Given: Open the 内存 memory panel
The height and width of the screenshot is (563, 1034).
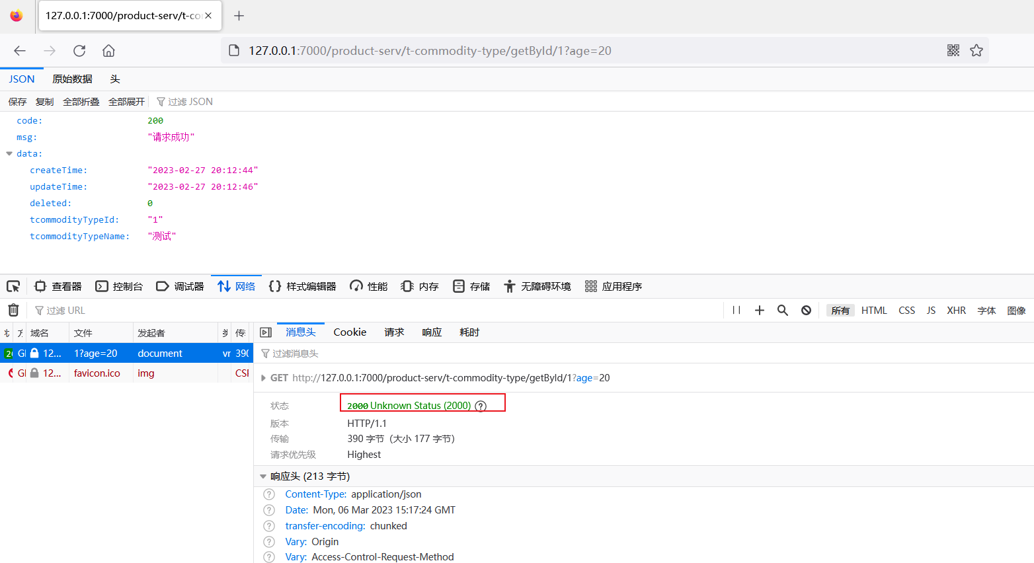Looking at the screenshot, I should tap(420, 286).
